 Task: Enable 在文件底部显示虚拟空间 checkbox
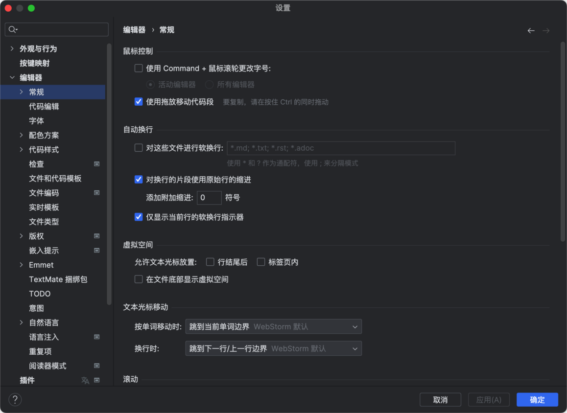[139, 279]
